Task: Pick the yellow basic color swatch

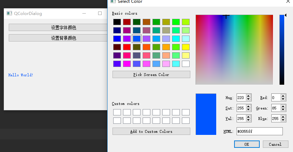Action: [x=186, y=47]
